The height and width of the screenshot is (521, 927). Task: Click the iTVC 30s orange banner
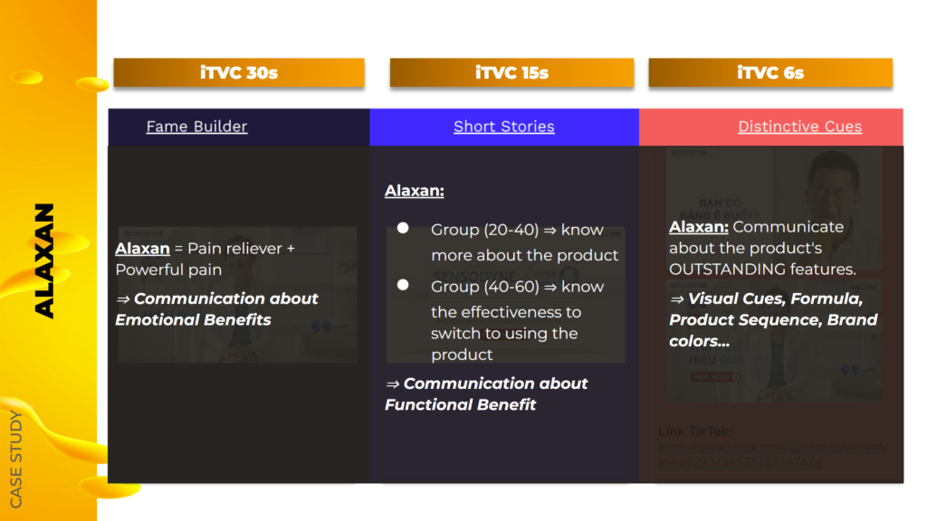239,72
